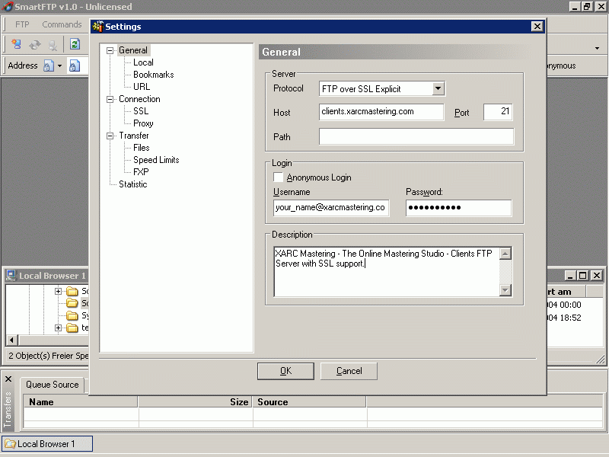Select Speed Limits in settings tree
This screenshot has height=457, width=609.
[156, 160]
